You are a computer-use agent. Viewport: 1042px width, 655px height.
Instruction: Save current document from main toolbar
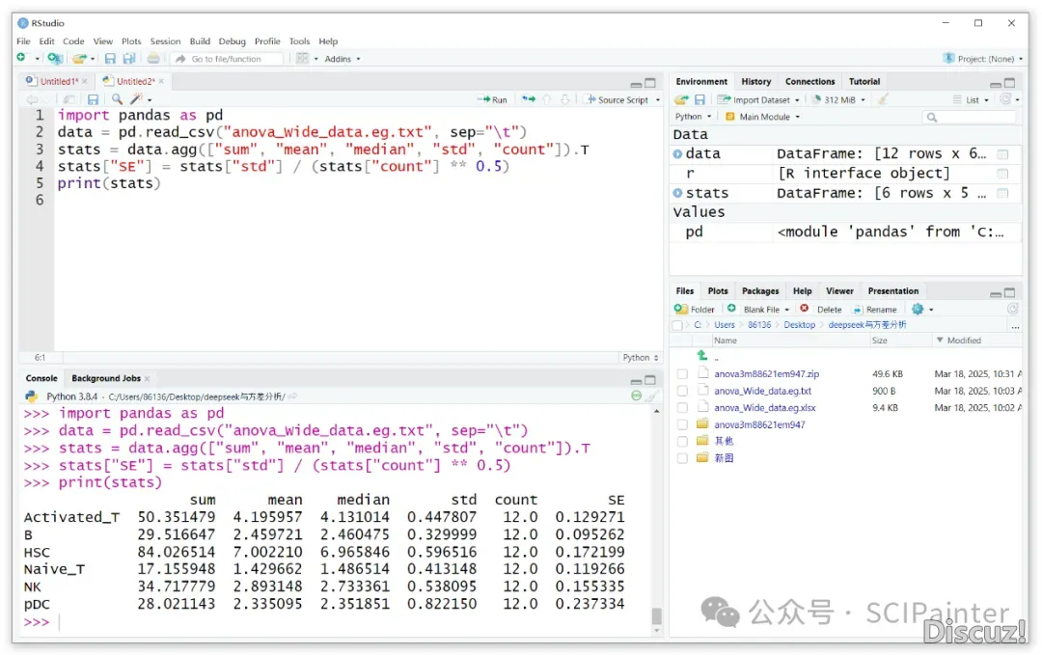coord(110,59)
